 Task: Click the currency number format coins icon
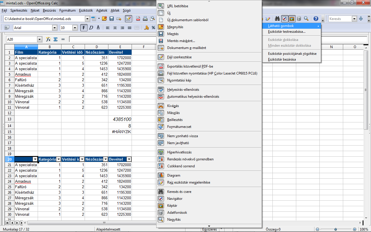[x=146, y=28]
